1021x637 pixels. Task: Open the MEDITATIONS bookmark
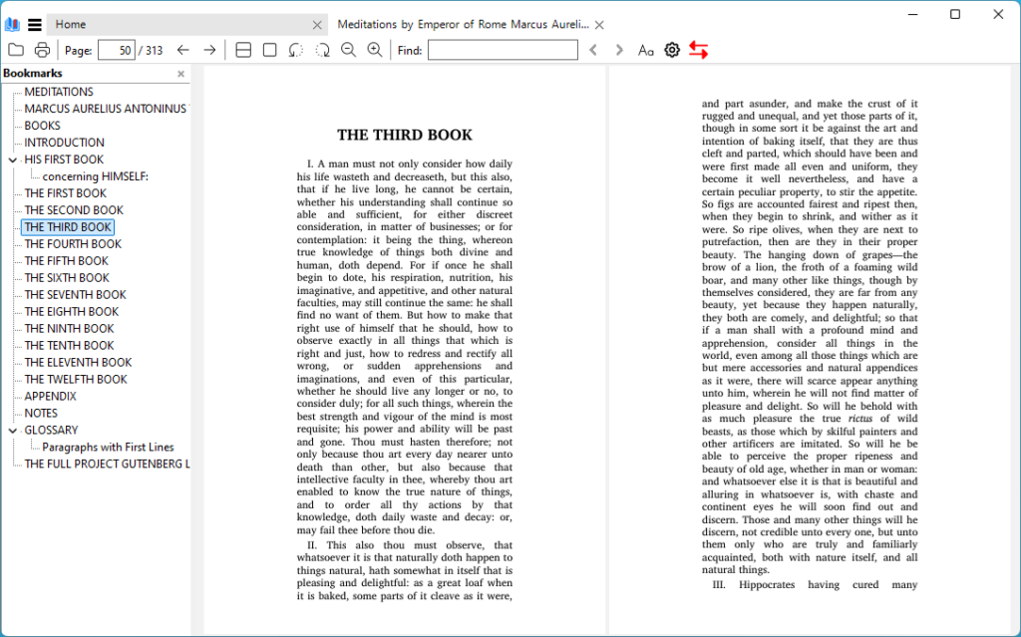click(59, 92)
